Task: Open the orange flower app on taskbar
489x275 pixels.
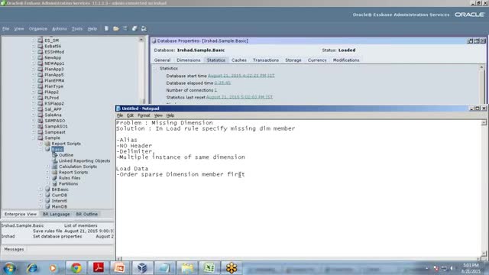Action: [x=232, y=268]
